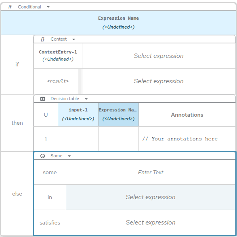Viewport: 237px width, 237px height.
Task: Click the annotations text cell in row 1
Action: click(x=187, y=139)
